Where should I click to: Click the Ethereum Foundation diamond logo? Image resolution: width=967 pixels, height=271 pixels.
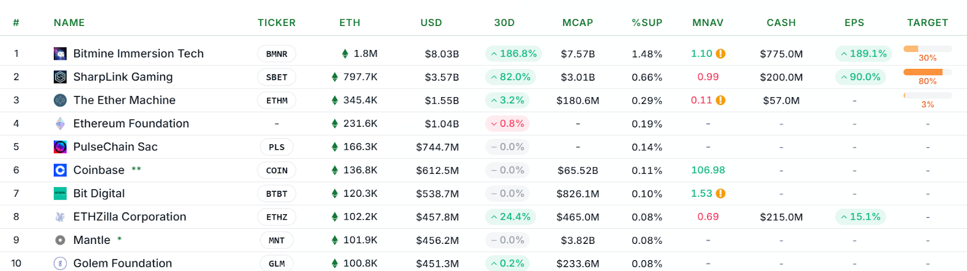[x=60, y=124]
